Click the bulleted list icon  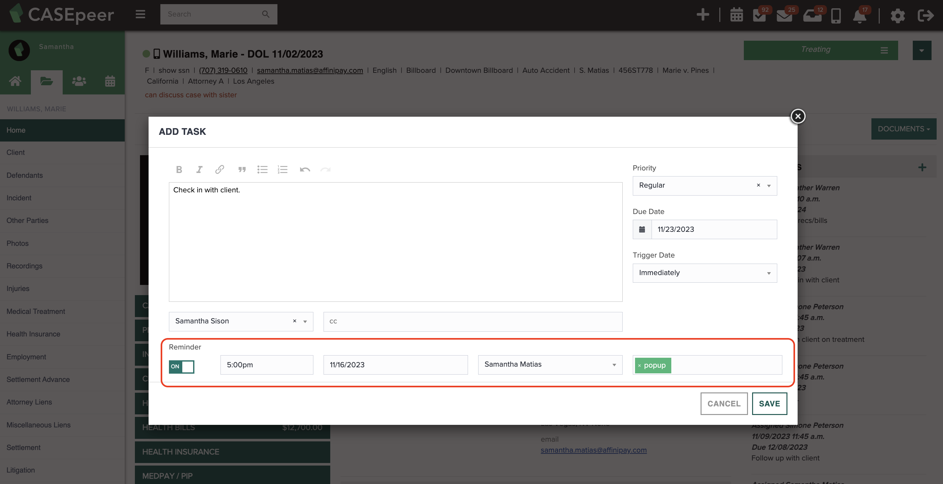(x=262, y=169)
